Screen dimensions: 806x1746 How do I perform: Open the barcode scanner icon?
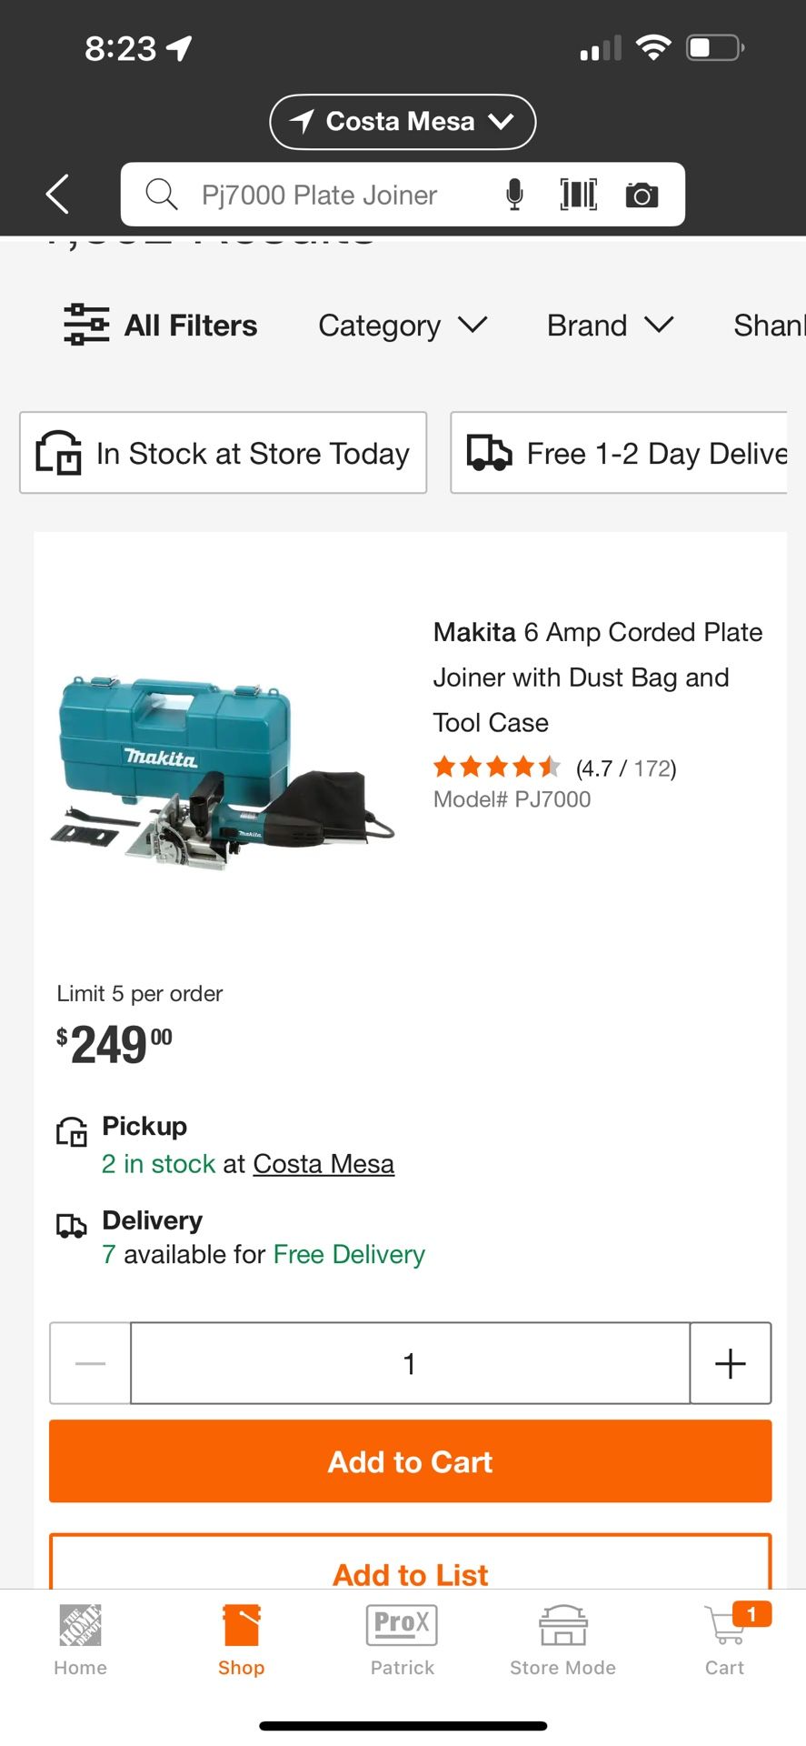pyautogui.click(x=578, y=195)
